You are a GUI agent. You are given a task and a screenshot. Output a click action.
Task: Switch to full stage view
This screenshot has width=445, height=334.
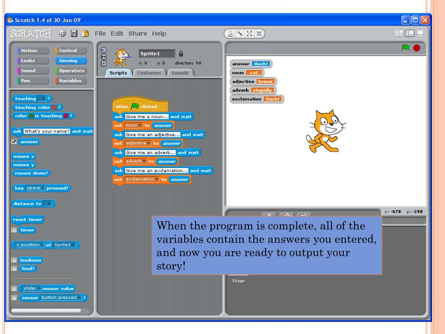[x=409, y=33]
